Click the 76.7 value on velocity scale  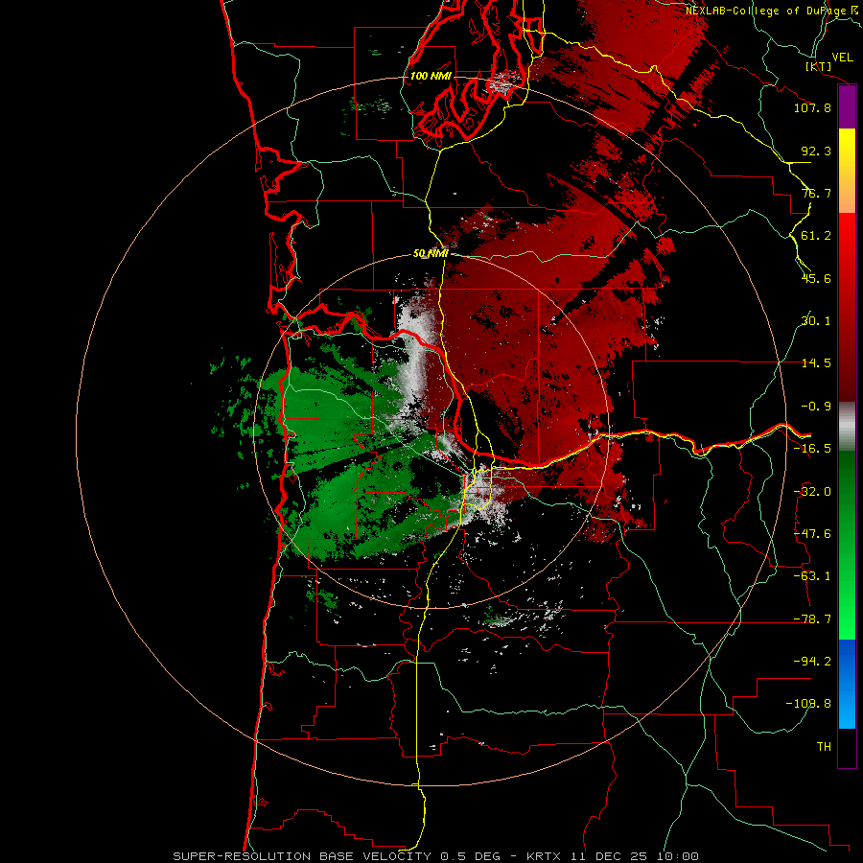point(816,193)
